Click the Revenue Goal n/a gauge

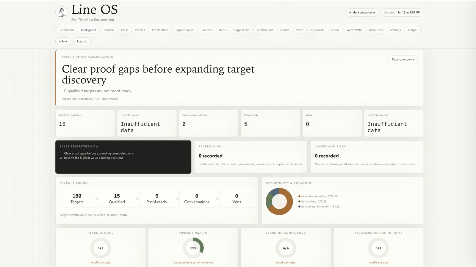(x=101, y=248)
